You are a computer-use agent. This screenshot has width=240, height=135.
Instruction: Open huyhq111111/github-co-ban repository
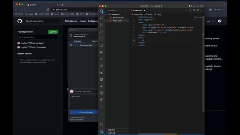pos(33,47)
